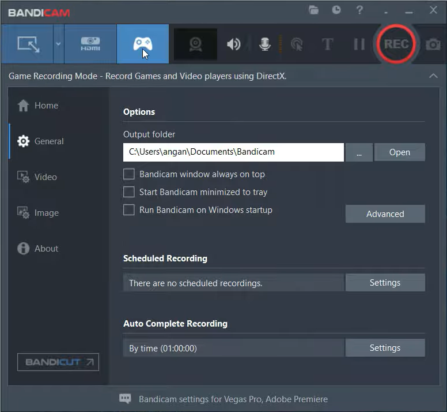Click the chat bubble tips icon

coord(125,399)
